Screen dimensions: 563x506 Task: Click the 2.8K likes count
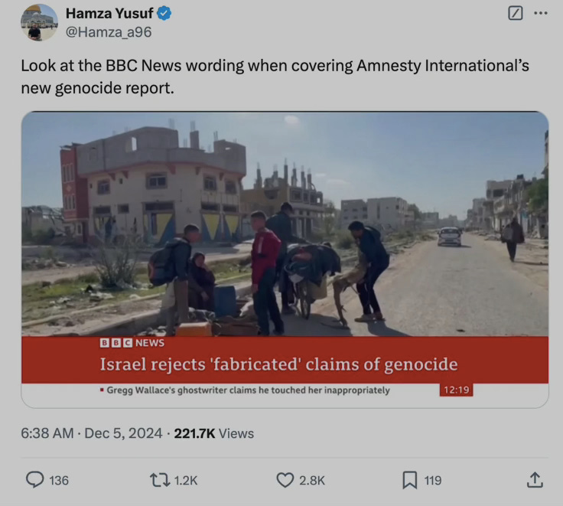pos(312,481)
